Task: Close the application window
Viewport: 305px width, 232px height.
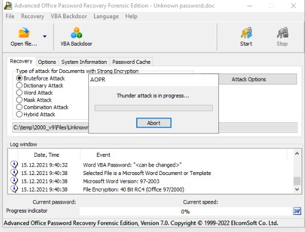Action: (x=294, y=6)
